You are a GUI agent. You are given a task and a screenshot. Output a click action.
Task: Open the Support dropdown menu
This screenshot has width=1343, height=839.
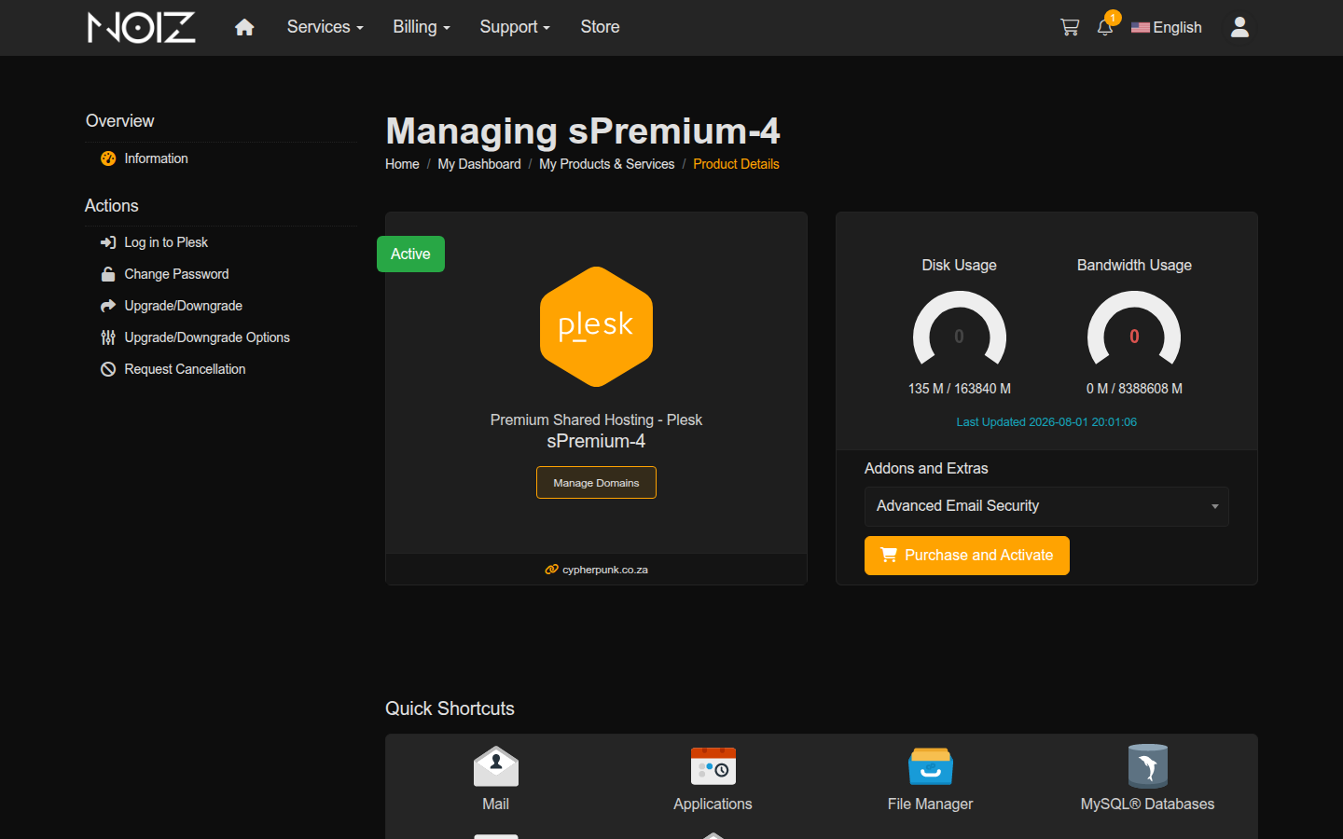515,27
